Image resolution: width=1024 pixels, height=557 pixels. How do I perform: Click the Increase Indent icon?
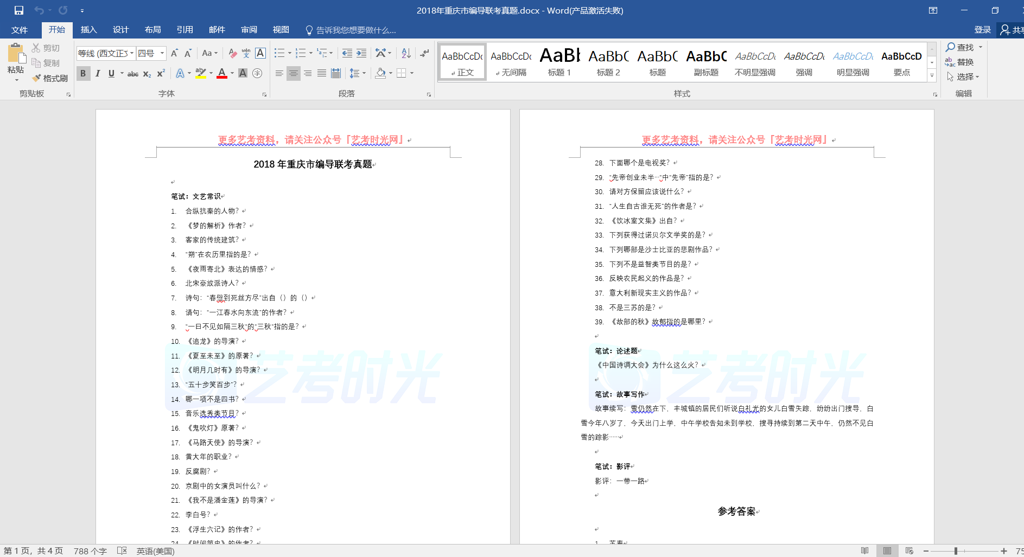361,53
